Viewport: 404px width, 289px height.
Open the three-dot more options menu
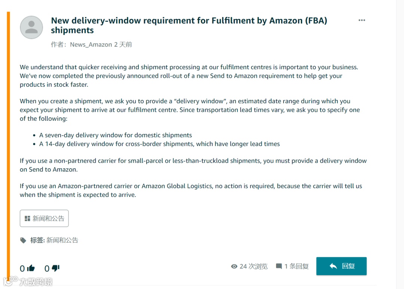pyautogui.click(x=362, y=20)
